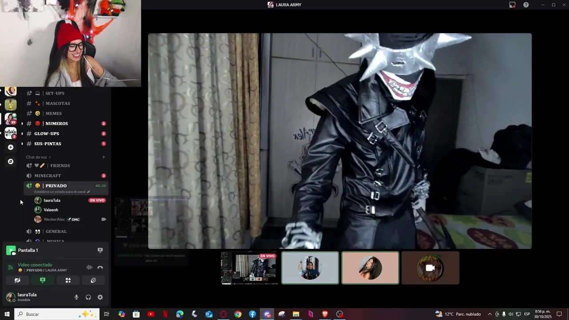
Task: Set channel status text under PRIVADO
Action: 62,192
